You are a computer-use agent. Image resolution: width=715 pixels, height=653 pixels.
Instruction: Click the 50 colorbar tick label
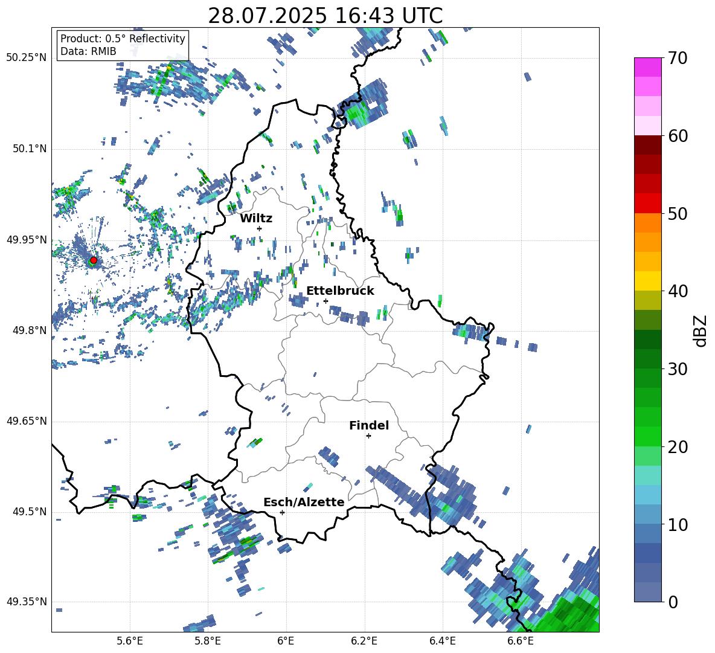[x=678, y=214]
